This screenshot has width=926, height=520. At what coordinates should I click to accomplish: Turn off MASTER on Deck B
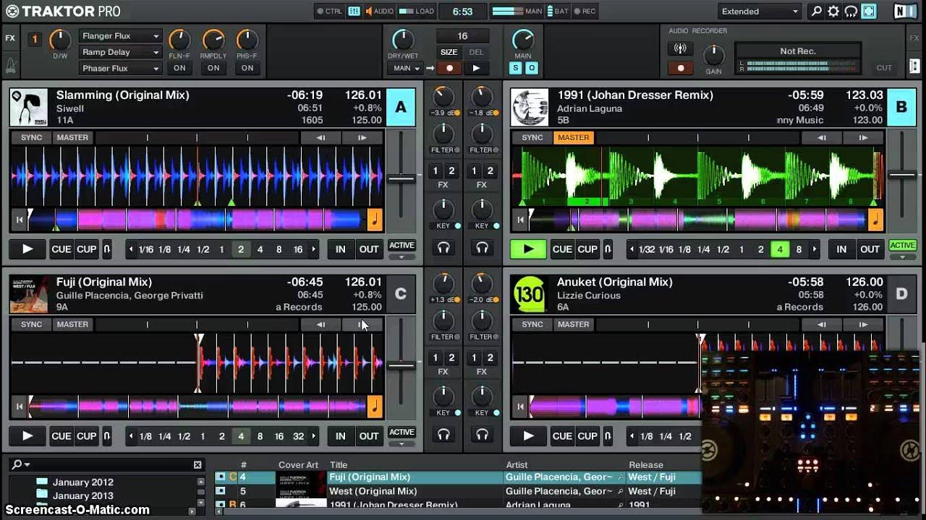click(x=573, y=137)
